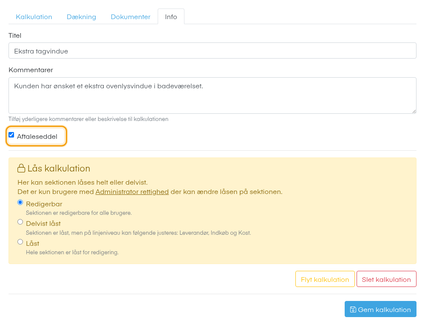Click the Slet kalkulation button
425x326 pixels.
pyautogui.click(x=386, y=279)
